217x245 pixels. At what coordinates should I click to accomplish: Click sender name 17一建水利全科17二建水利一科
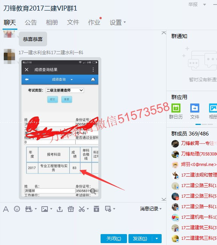point(51,53)
